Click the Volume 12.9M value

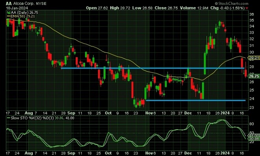pos(194,8)
